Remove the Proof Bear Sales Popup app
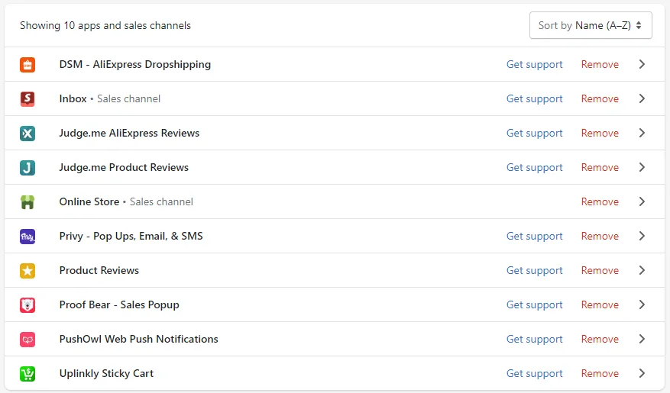The height and width of the screenshot is (393, 670). [x=600, y=305]
